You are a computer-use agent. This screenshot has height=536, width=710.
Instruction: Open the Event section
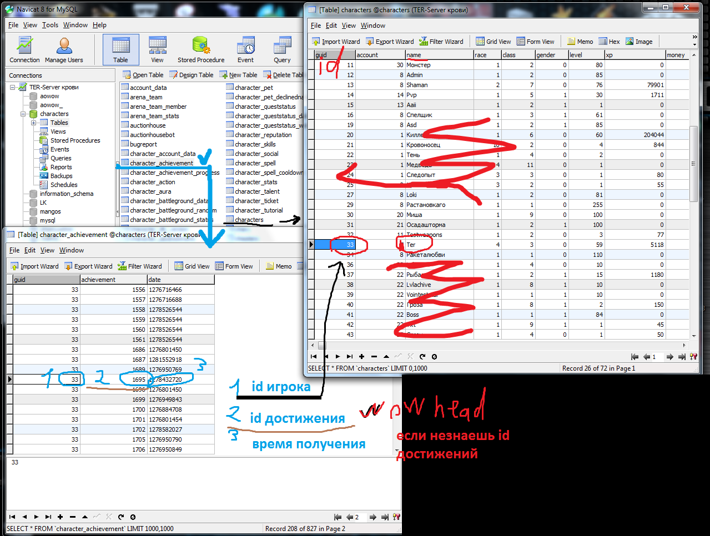pos(245,50)
